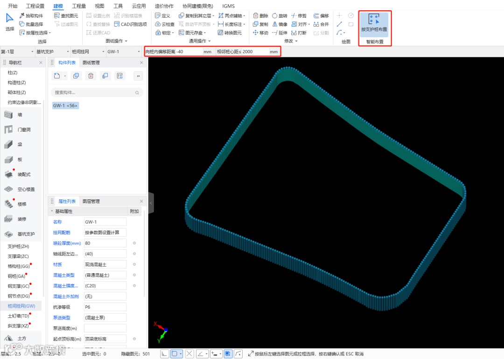Screen dimensions: 504x359
Task: Toggle 混凝土强度 附加 option
Action: pyautogui.click(x=134, y=286)
